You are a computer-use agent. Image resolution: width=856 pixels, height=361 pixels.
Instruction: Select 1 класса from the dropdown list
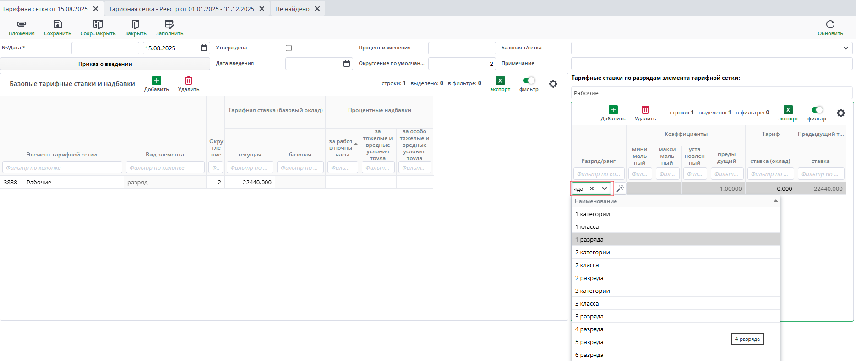point(676,226)
